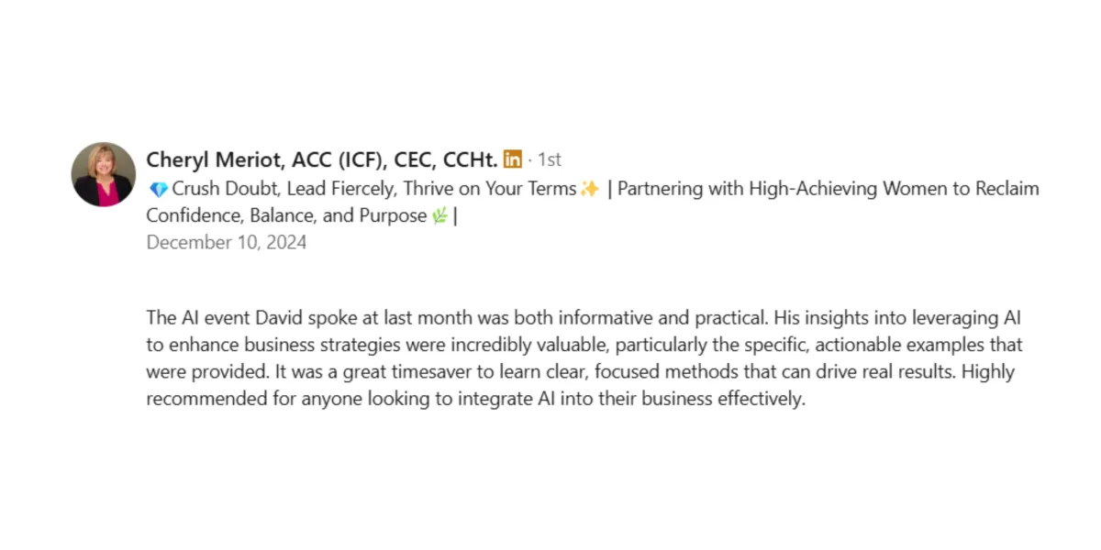The image size is (1101, 550).
Task: Click the LinkedIn "in" badge icon
Action: tap(513, 159)
